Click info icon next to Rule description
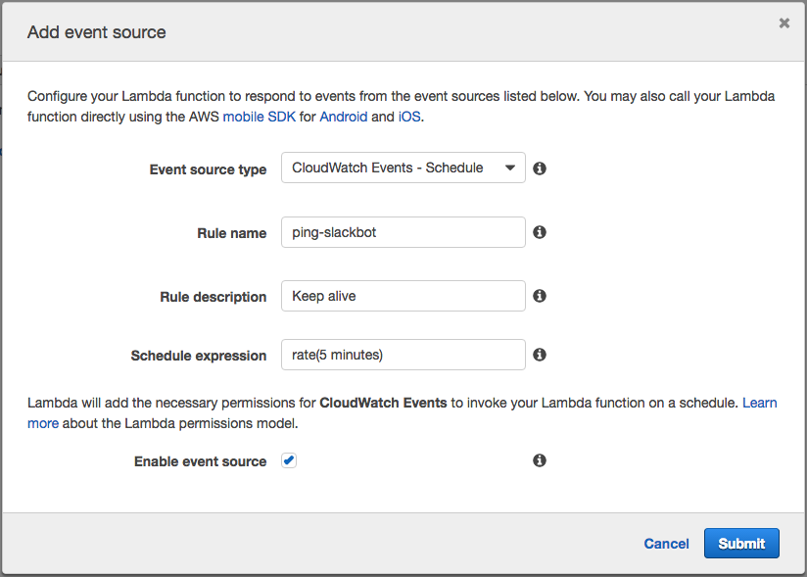Viewport: 807px width, 577px height. point(539,296)
